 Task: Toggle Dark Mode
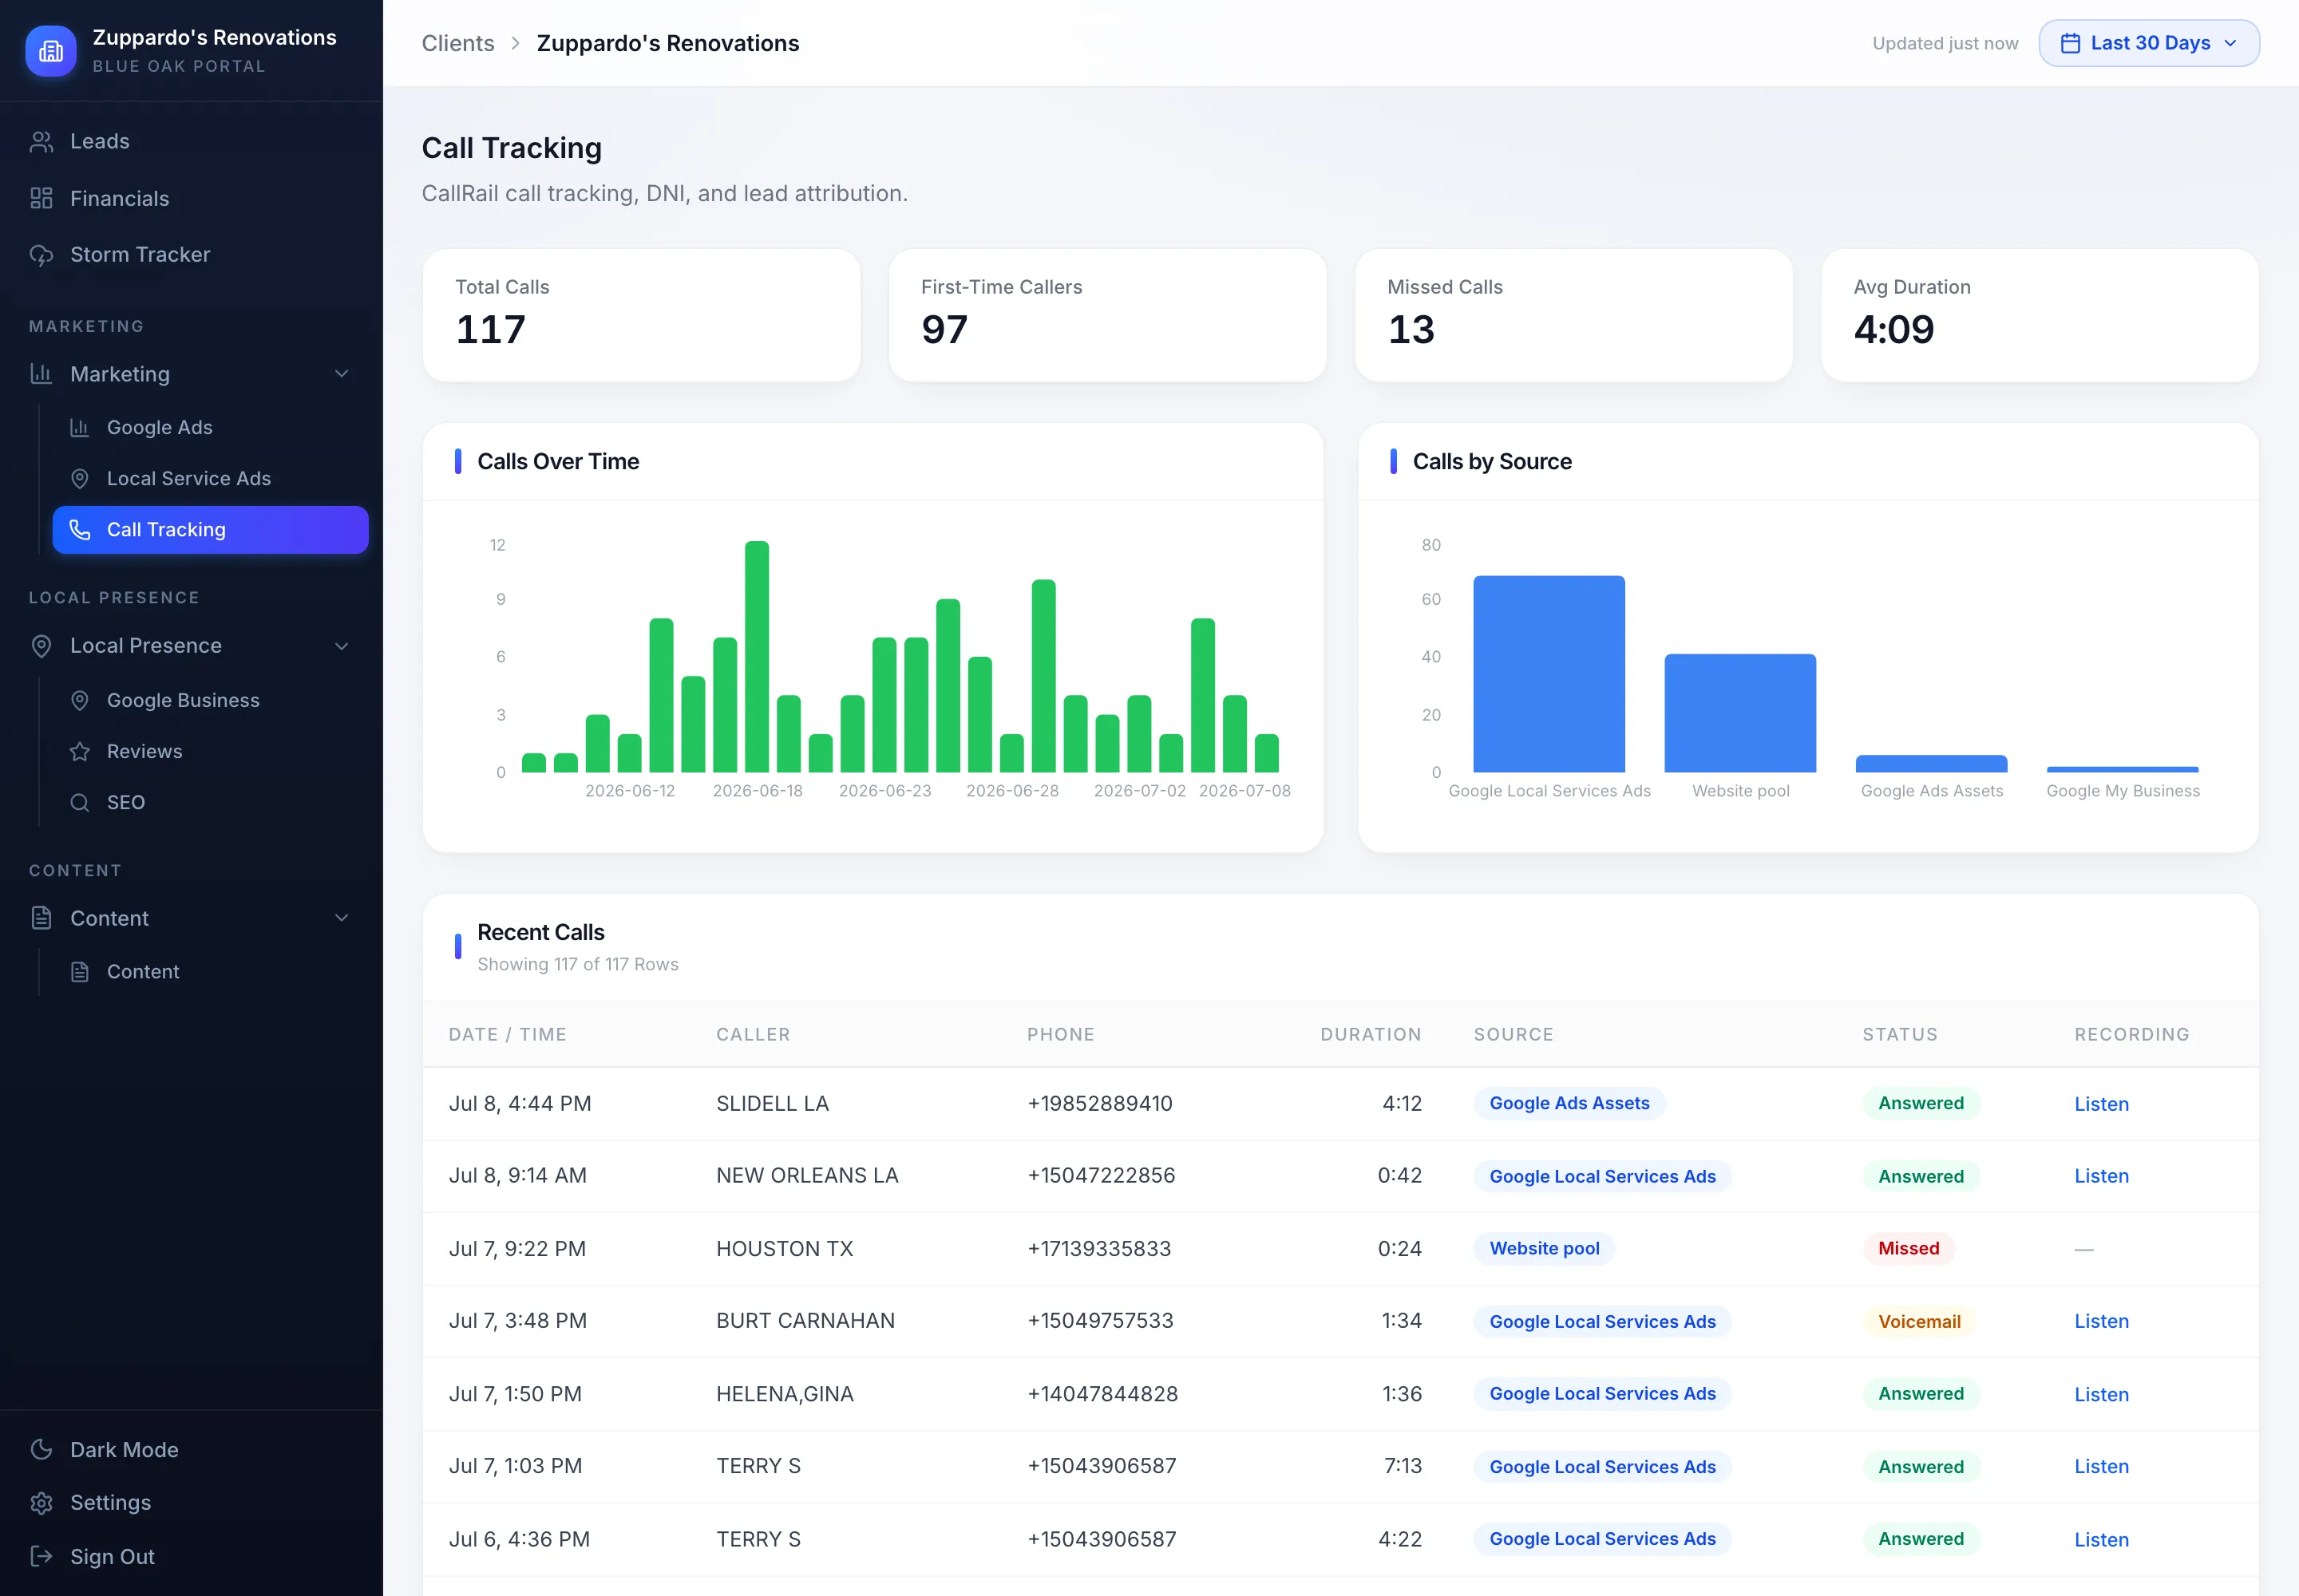[x=191, y=1450]
